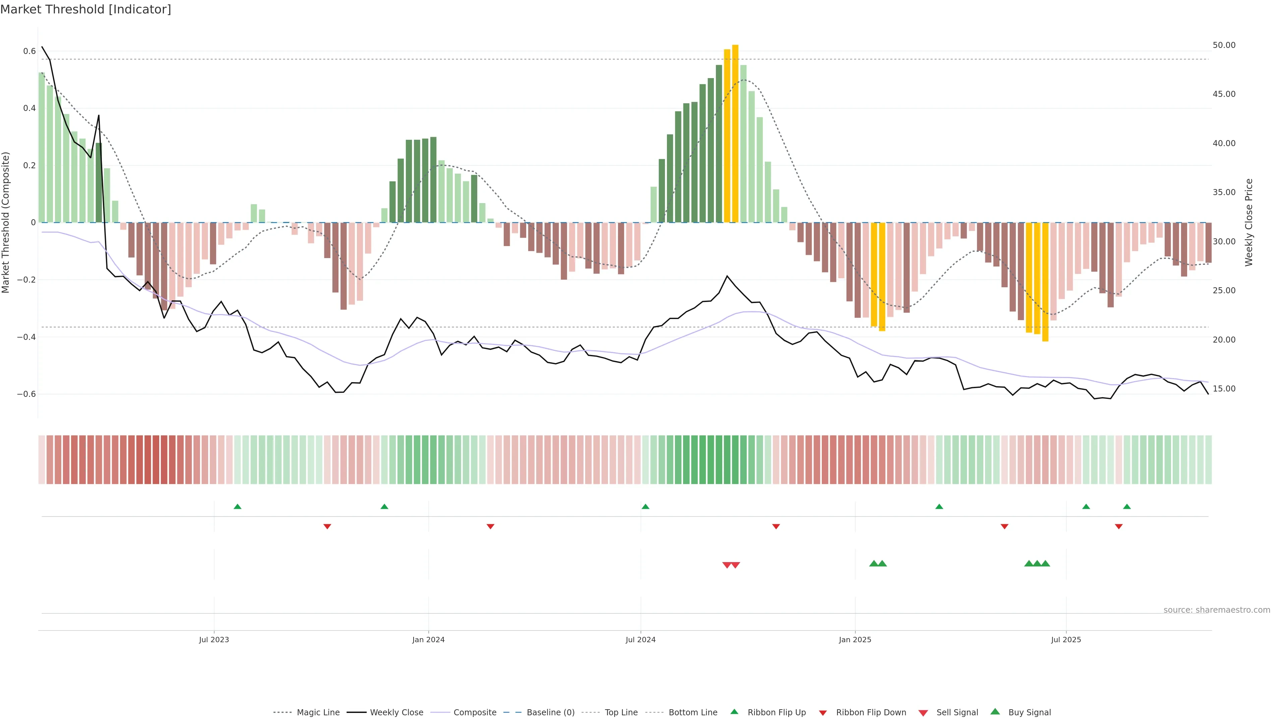Toggle the Composite legend entry
This screenshot has width=1287, height=724.
coord(475,713)
